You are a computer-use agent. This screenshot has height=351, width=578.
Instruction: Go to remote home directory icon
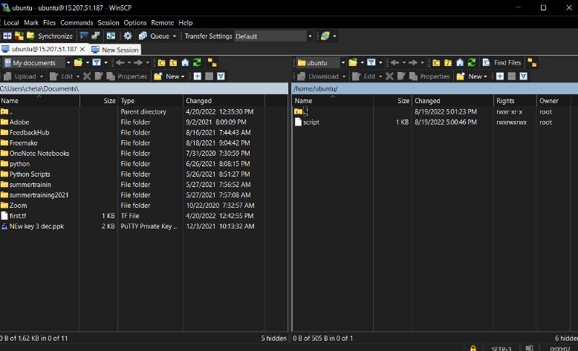tap(460, 62)
